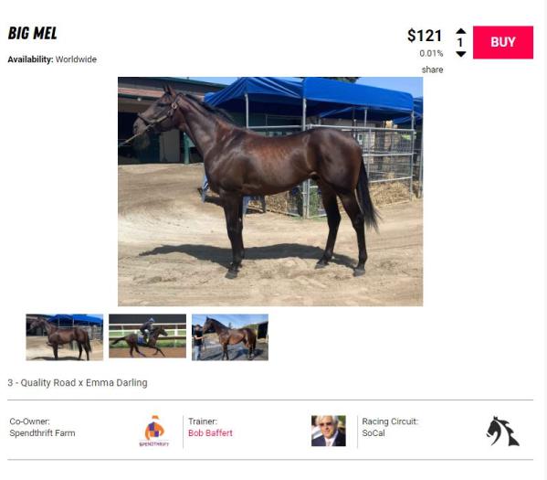Click Bob Baffert's portrait photo
The image size is (547, 480).
pos(328,431)
